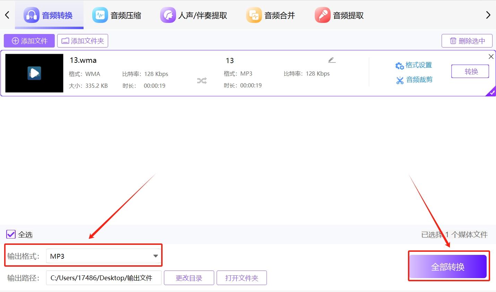Play the 13.wma preview thumbnail

34,73
